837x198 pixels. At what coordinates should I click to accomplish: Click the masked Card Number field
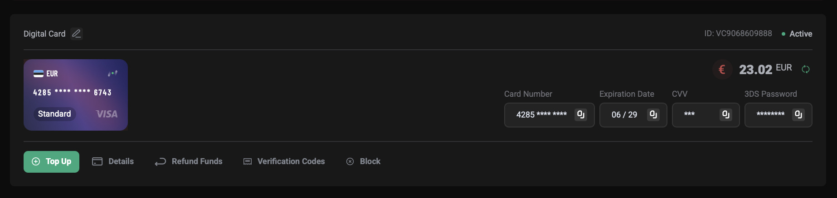[549, 115]
